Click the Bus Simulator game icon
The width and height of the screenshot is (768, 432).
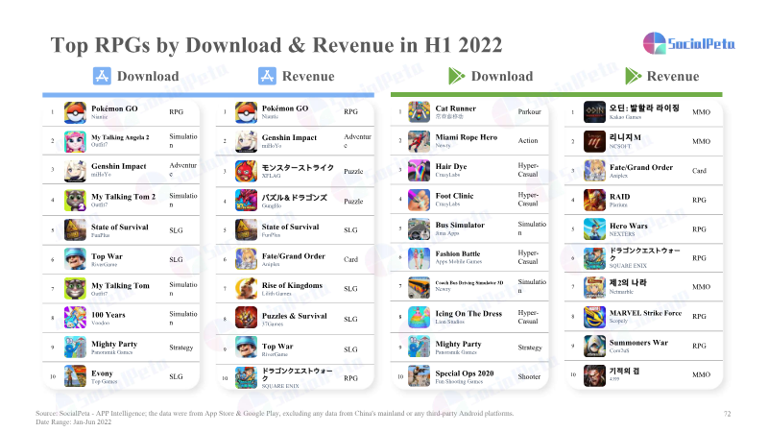click(419, 228)
